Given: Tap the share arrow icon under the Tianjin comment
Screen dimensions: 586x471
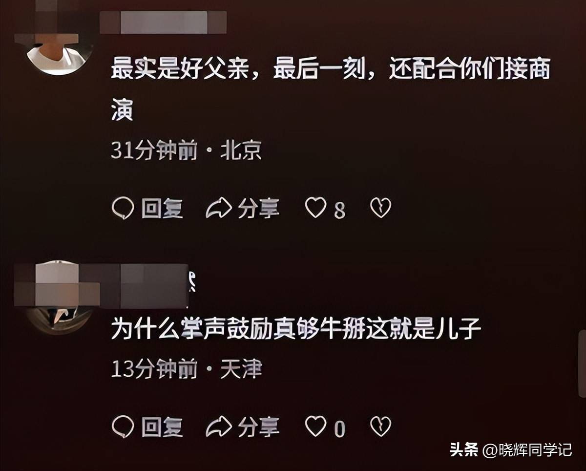Looking at the screenshot, I should coord(218,428).
